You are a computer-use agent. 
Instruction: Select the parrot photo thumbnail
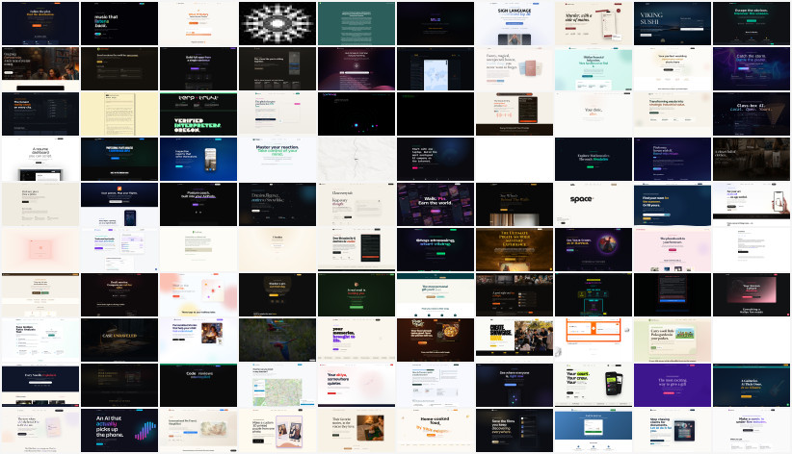click(x=277, y=340)
